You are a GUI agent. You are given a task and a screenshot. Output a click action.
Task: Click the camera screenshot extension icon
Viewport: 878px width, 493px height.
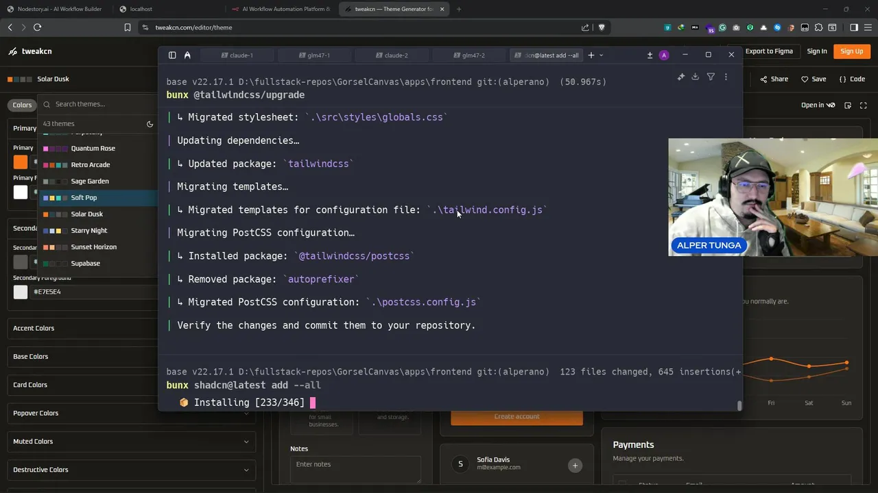736,27
